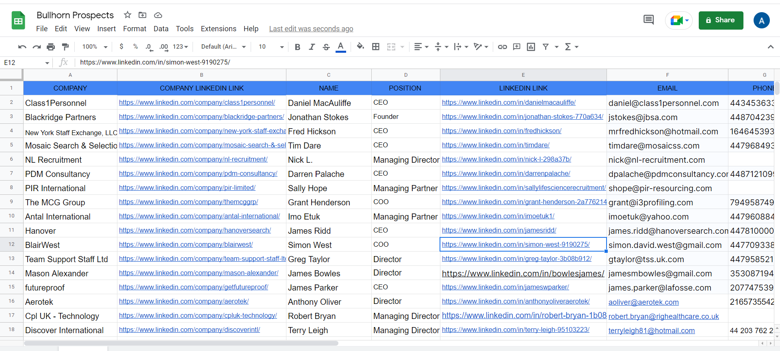Open the cell borders tool
Screen dimensions: 780x351
pyautogui.click(x=376, y=47)
